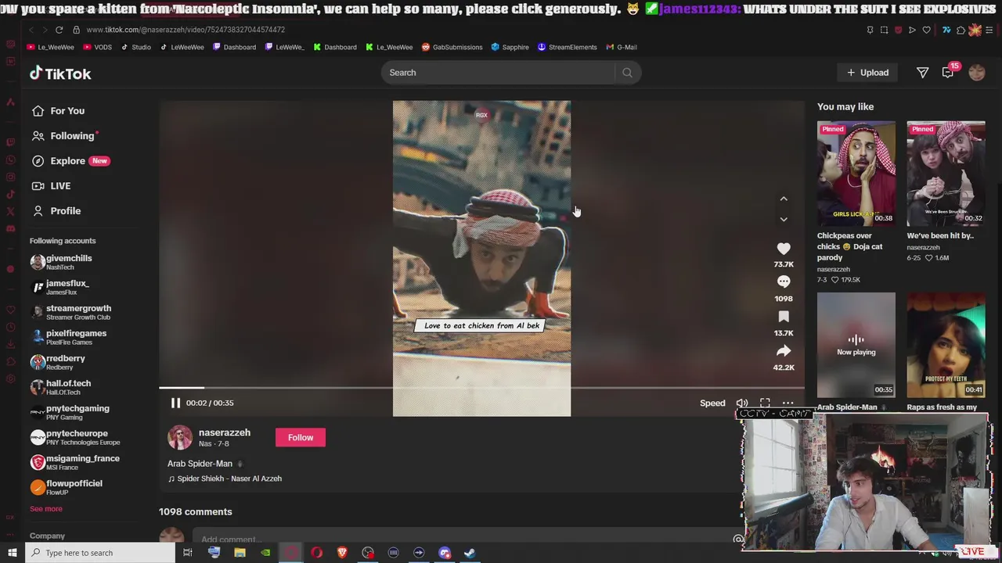Viewport: 1002px width, 563px height.
Task: Go to previous video arrow
Action: 784,199
